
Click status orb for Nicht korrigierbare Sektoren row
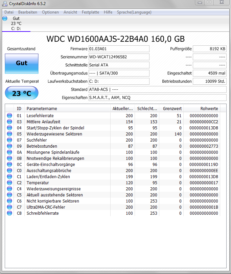coord(9,201)
